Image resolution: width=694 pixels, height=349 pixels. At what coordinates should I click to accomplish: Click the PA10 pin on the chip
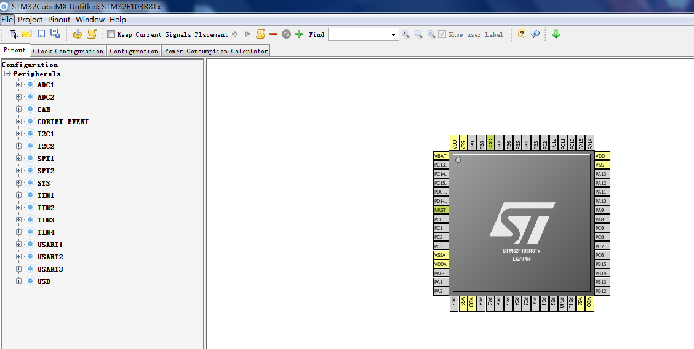click(602, 201)
